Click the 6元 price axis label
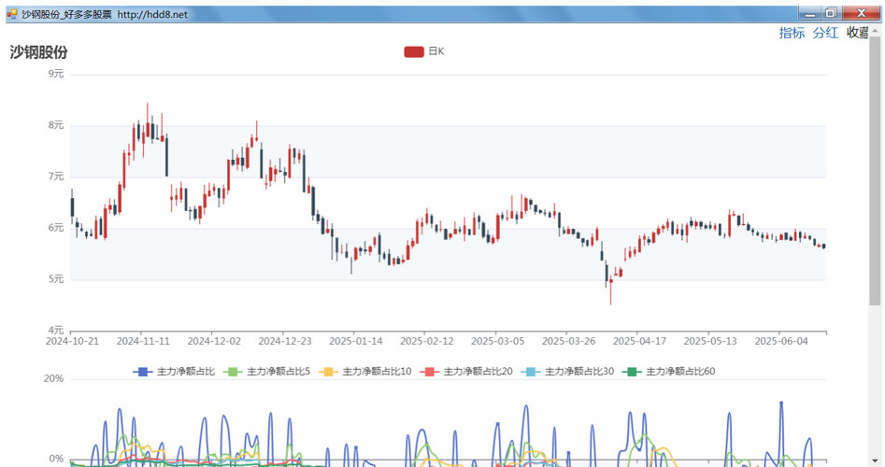885x467 pixels. coord(56,228)
